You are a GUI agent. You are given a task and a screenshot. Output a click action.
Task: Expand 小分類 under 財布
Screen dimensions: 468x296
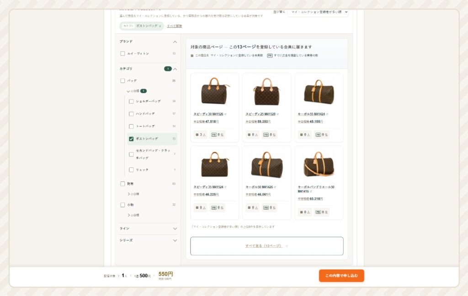tap(133, 194)
